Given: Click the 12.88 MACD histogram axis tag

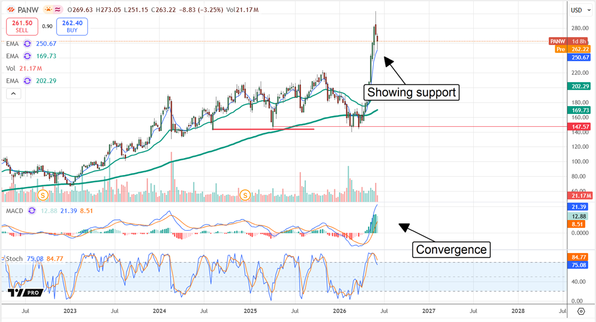Looking at the screenshot, I should click(579, 216).
